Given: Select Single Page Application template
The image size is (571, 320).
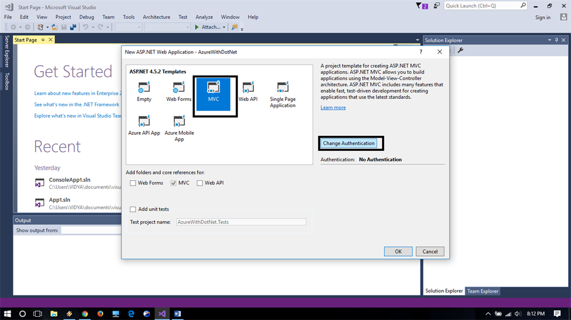Looking at the screenshot, I should 283,95.
